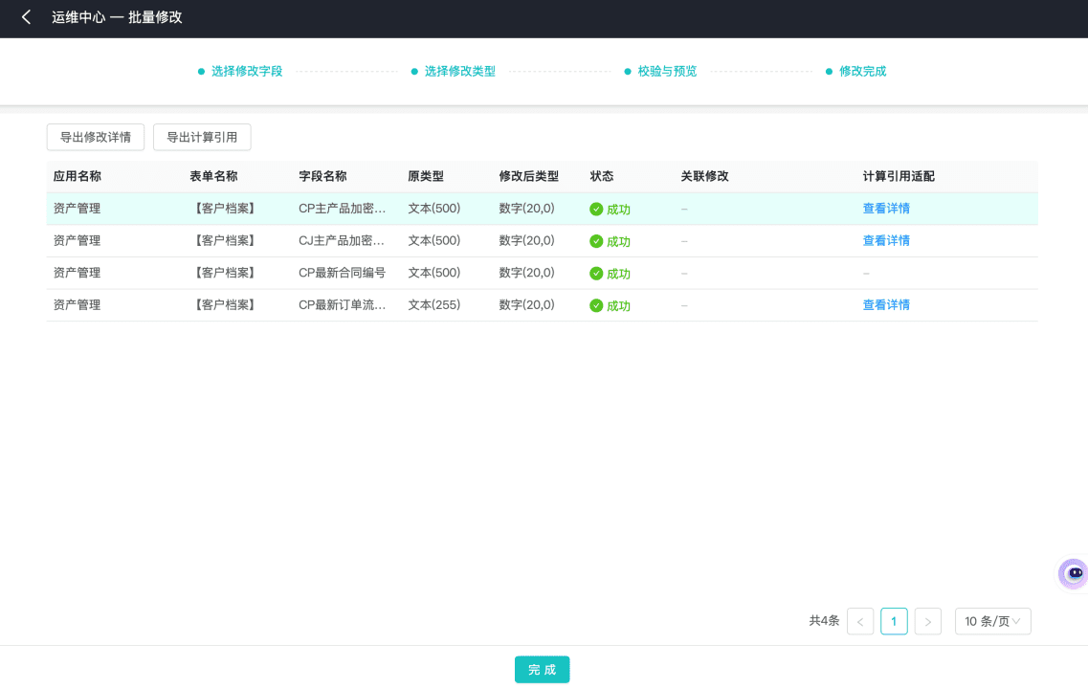The image size is (1088, 689).
Task: Select page 1 in pagination
Action: coord(894,621)
